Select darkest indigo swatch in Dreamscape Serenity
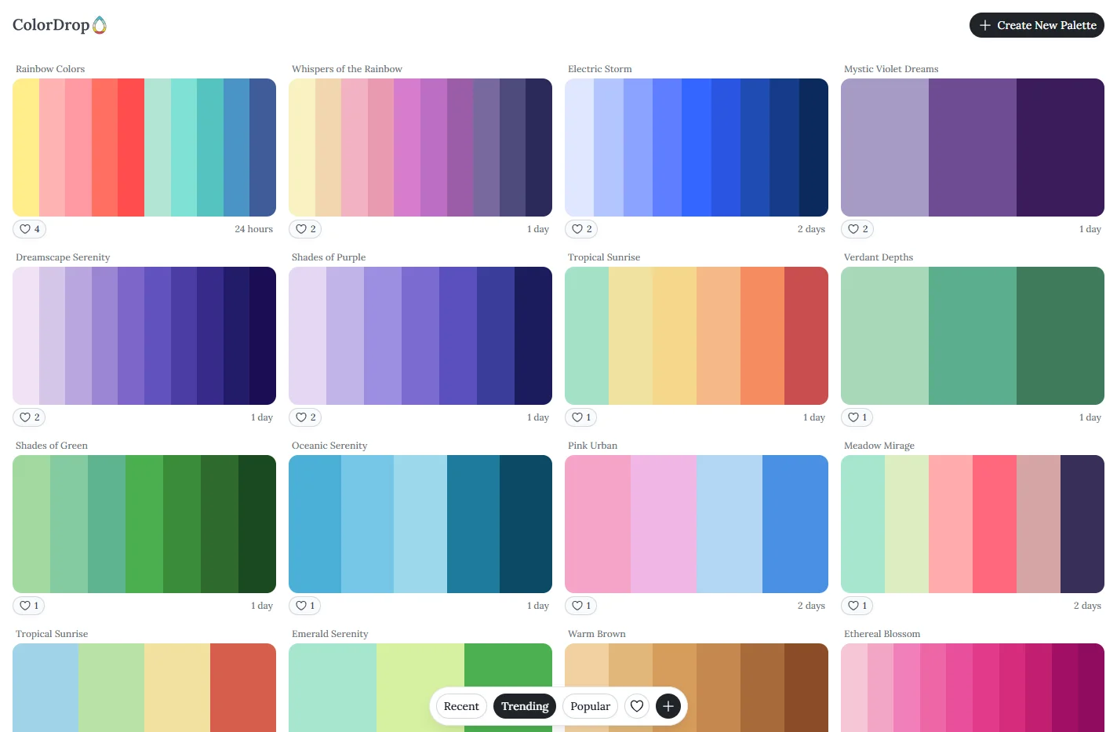Screen dimensions: 1117x732 click(263, 336)
